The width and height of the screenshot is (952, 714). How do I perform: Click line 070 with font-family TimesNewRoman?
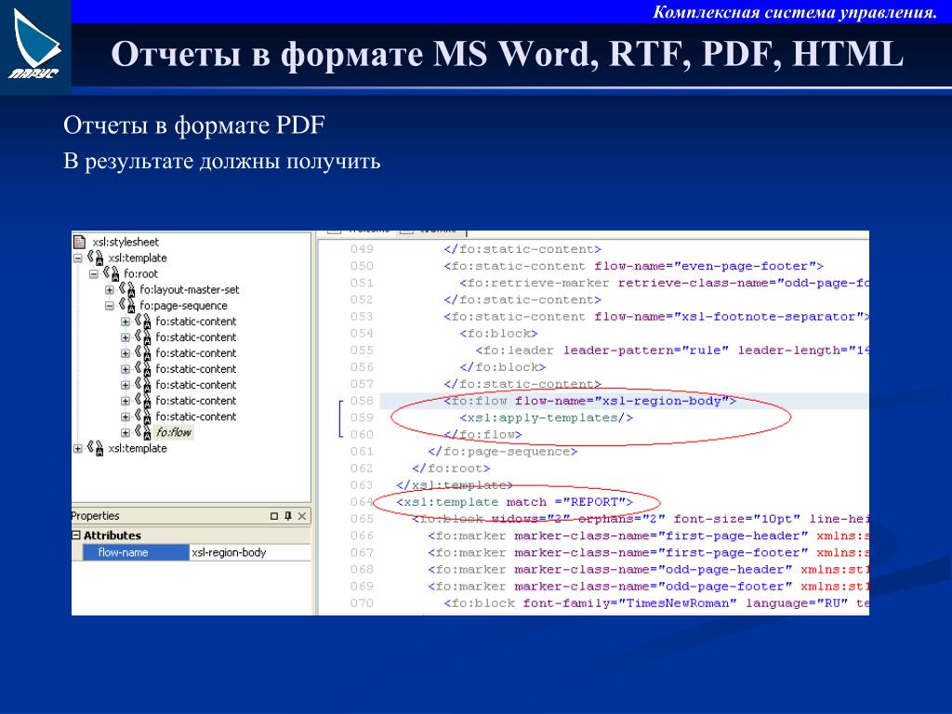click(656, 603)
